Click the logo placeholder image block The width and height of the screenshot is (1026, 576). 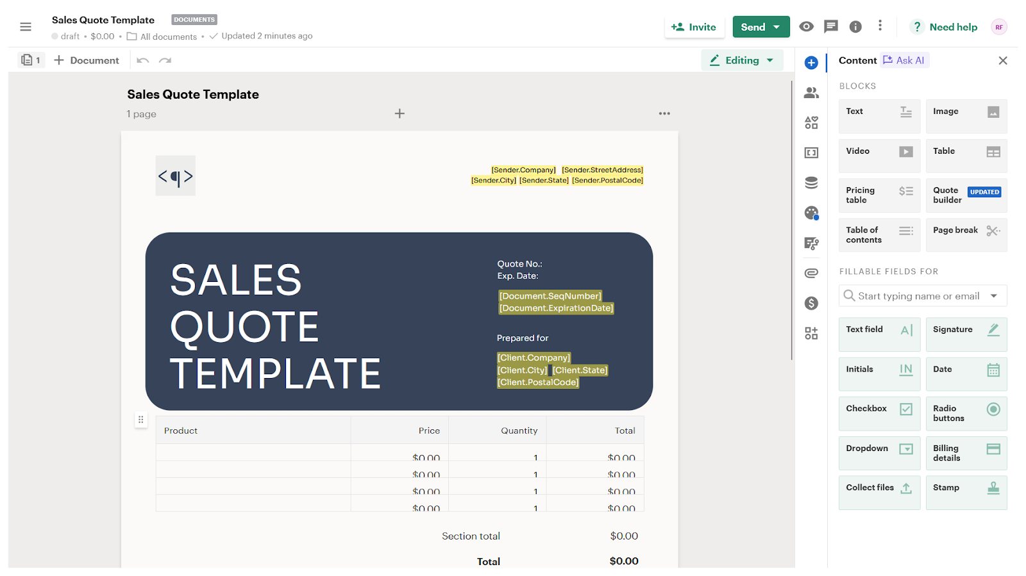click(175, 176)
